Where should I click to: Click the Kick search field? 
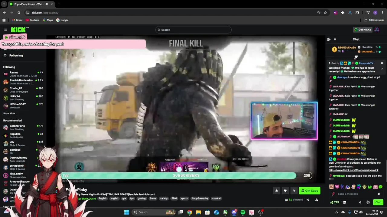point(193,30)
